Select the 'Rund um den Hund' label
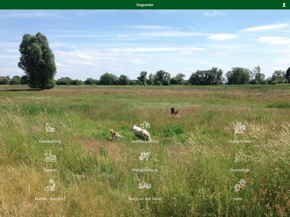Image resolution: width=290 pixels, height=217 pixels. point(145,199)
